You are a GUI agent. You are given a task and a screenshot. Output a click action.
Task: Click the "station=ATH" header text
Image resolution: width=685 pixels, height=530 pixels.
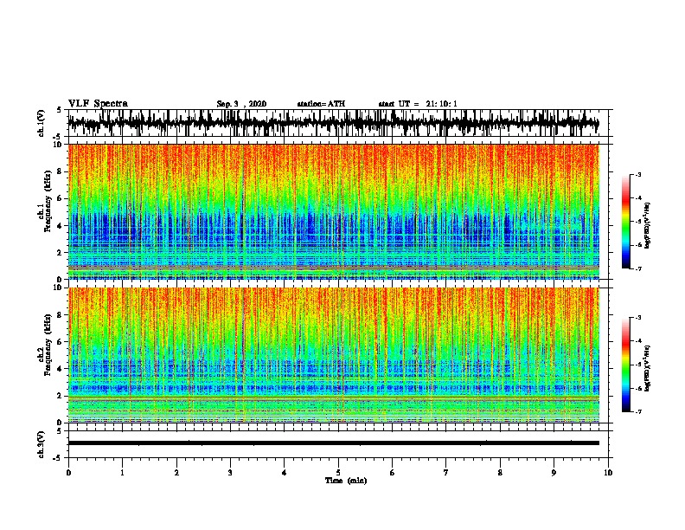click(321, 104)
